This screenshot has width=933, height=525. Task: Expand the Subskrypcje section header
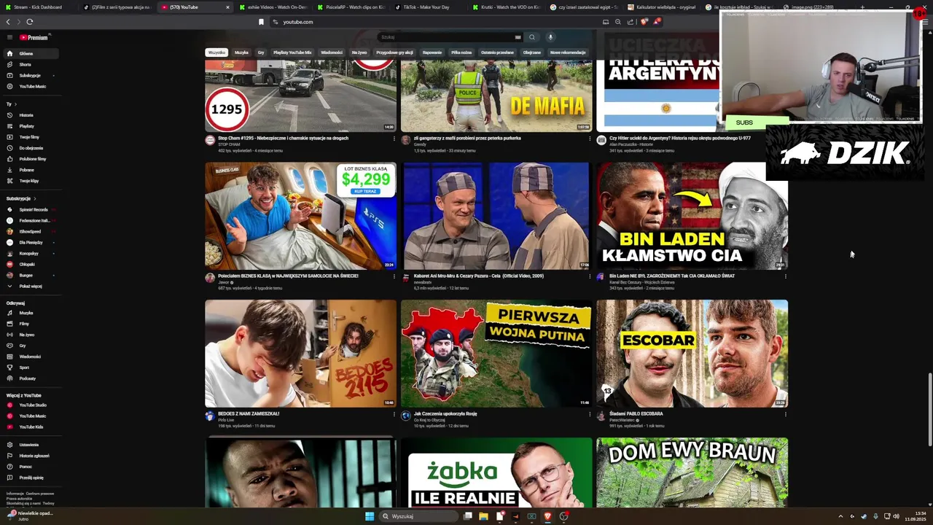[x=21, y=198]
